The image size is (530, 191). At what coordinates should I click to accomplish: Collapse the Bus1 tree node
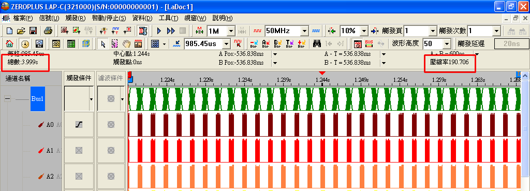click(x=8, y=99)
